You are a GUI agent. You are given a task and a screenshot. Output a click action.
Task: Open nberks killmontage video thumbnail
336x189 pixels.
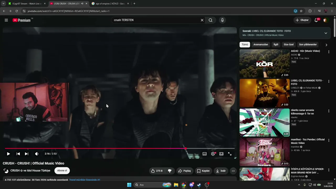(x=265, y=123)
